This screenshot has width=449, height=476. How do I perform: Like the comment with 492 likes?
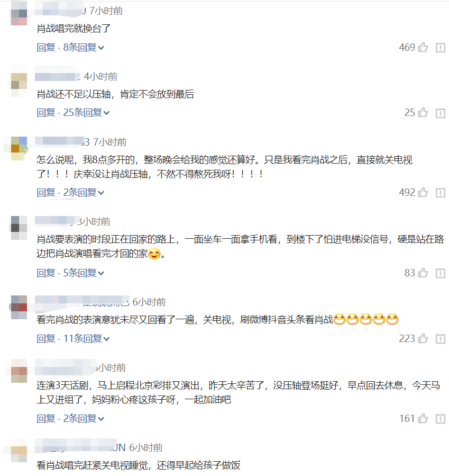pos(423,192)
